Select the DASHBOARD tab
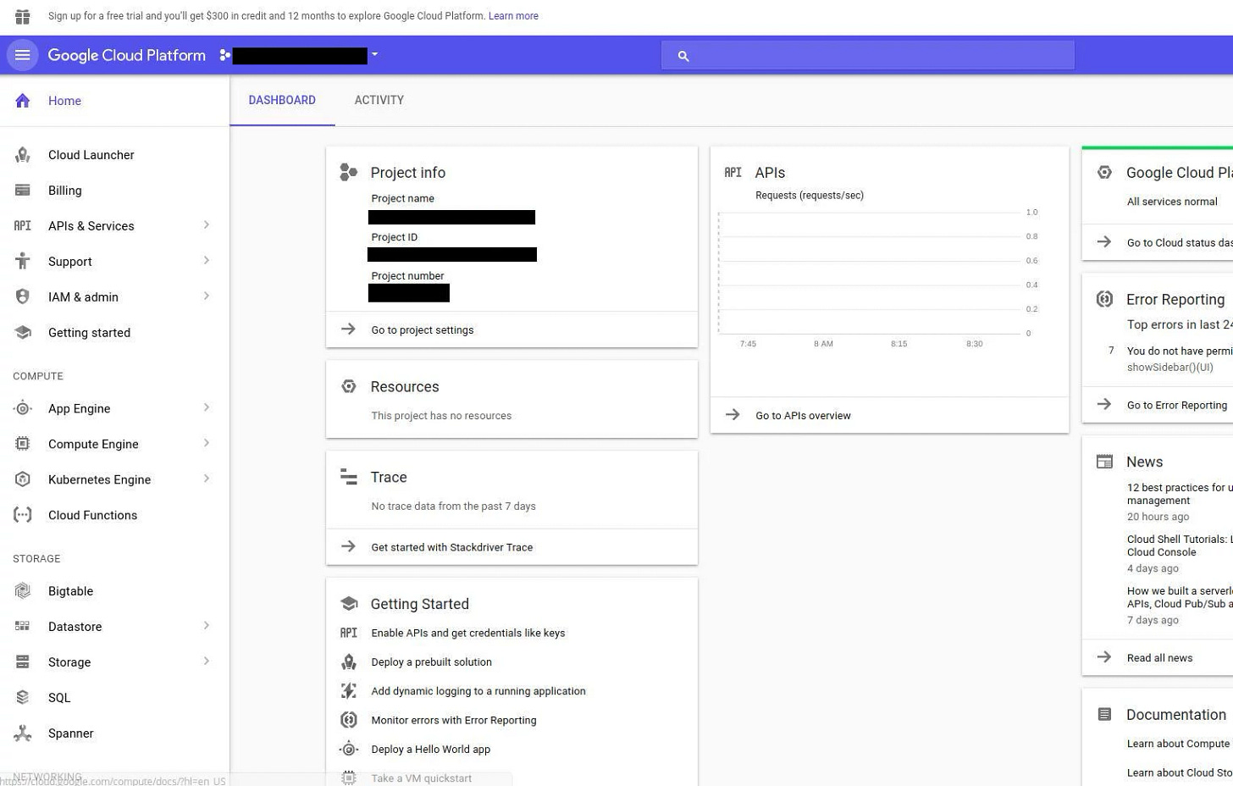Screen dimensions: 1233x786 pos(282,100)
